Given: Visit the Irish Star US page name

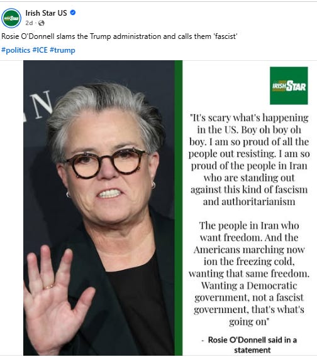Looking at the screenshot, I should (46, 13).
